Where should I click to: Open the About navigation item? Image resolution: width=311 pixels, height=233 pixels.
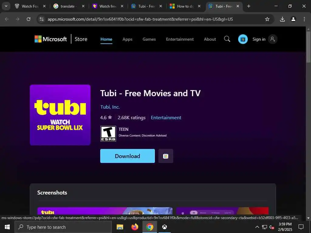coord(210,39)
